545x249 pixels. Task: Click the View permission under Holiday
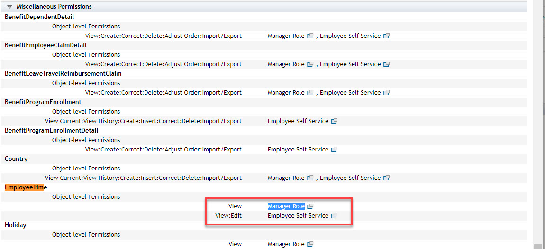click(x=235, y=244)
